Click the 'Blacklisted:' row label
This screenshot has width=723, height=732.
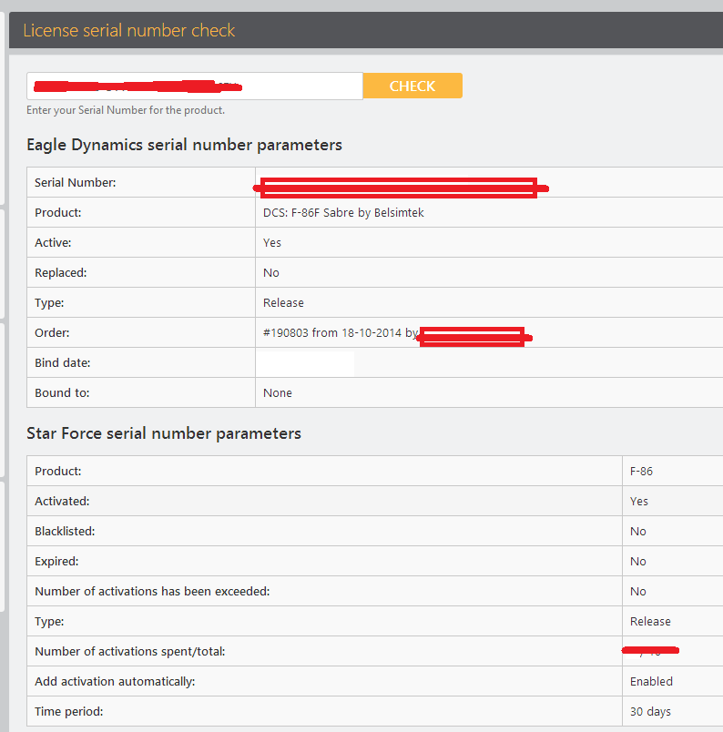click(65, 532)
